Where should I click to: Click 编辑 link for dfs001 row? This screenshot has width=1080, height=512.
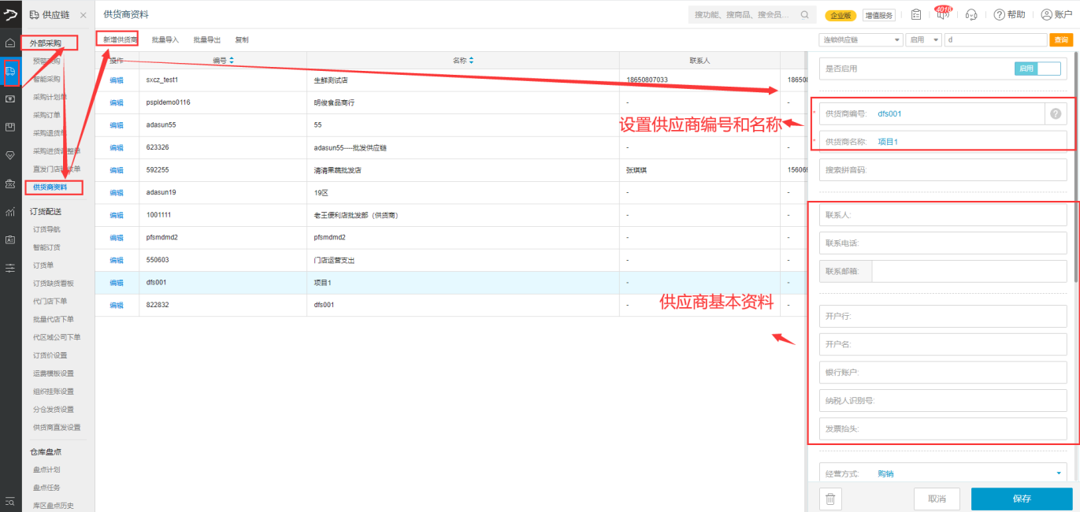117,282
